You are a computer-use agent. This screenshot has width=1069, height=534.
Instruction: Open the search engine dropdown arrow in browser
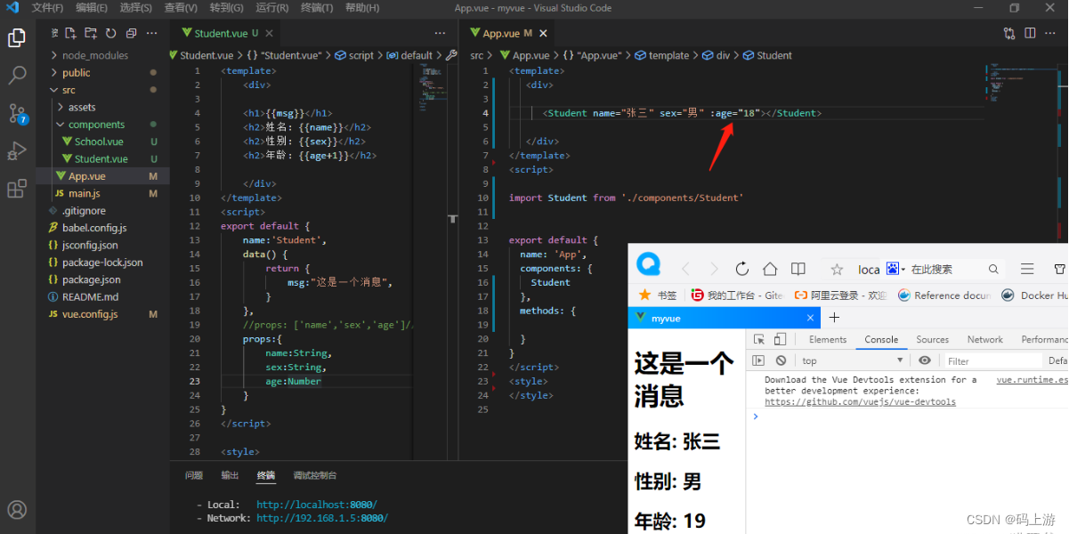click(902, 269)
